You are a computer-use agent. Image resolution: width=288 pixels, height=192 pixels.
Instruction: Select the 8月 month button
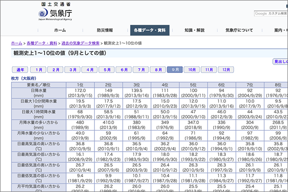click(x=158, y=70)
